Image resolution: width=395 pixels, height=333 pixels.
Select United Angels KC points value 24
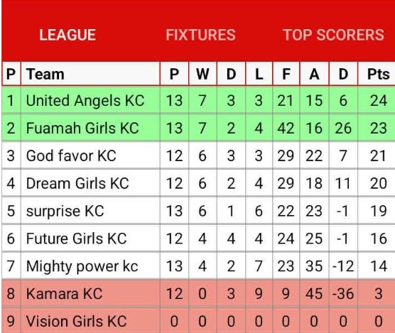[x=379, y=101]
